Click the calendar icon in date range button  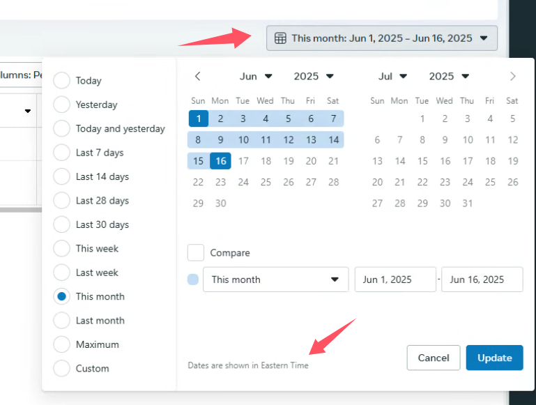click(x=280, y=38)
